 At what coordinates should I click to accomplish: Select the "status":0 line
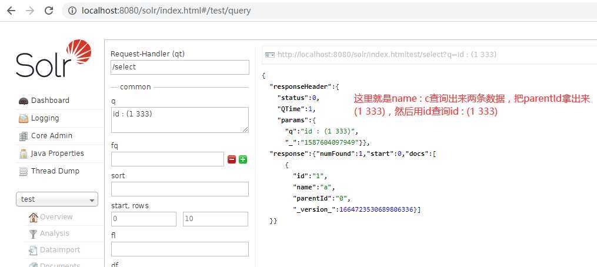tap(299, 98)
